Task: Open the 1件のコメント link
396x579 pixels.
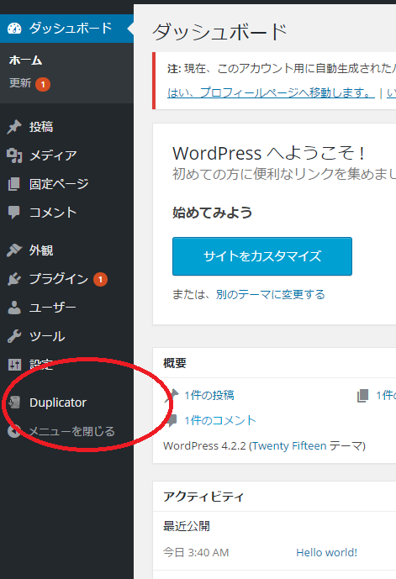Action: tap(220, 420)
